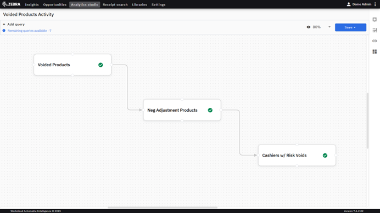Expand the 80% zoom dropdown arrow
The width and height of the screenshot is (380, 213).
329,27
